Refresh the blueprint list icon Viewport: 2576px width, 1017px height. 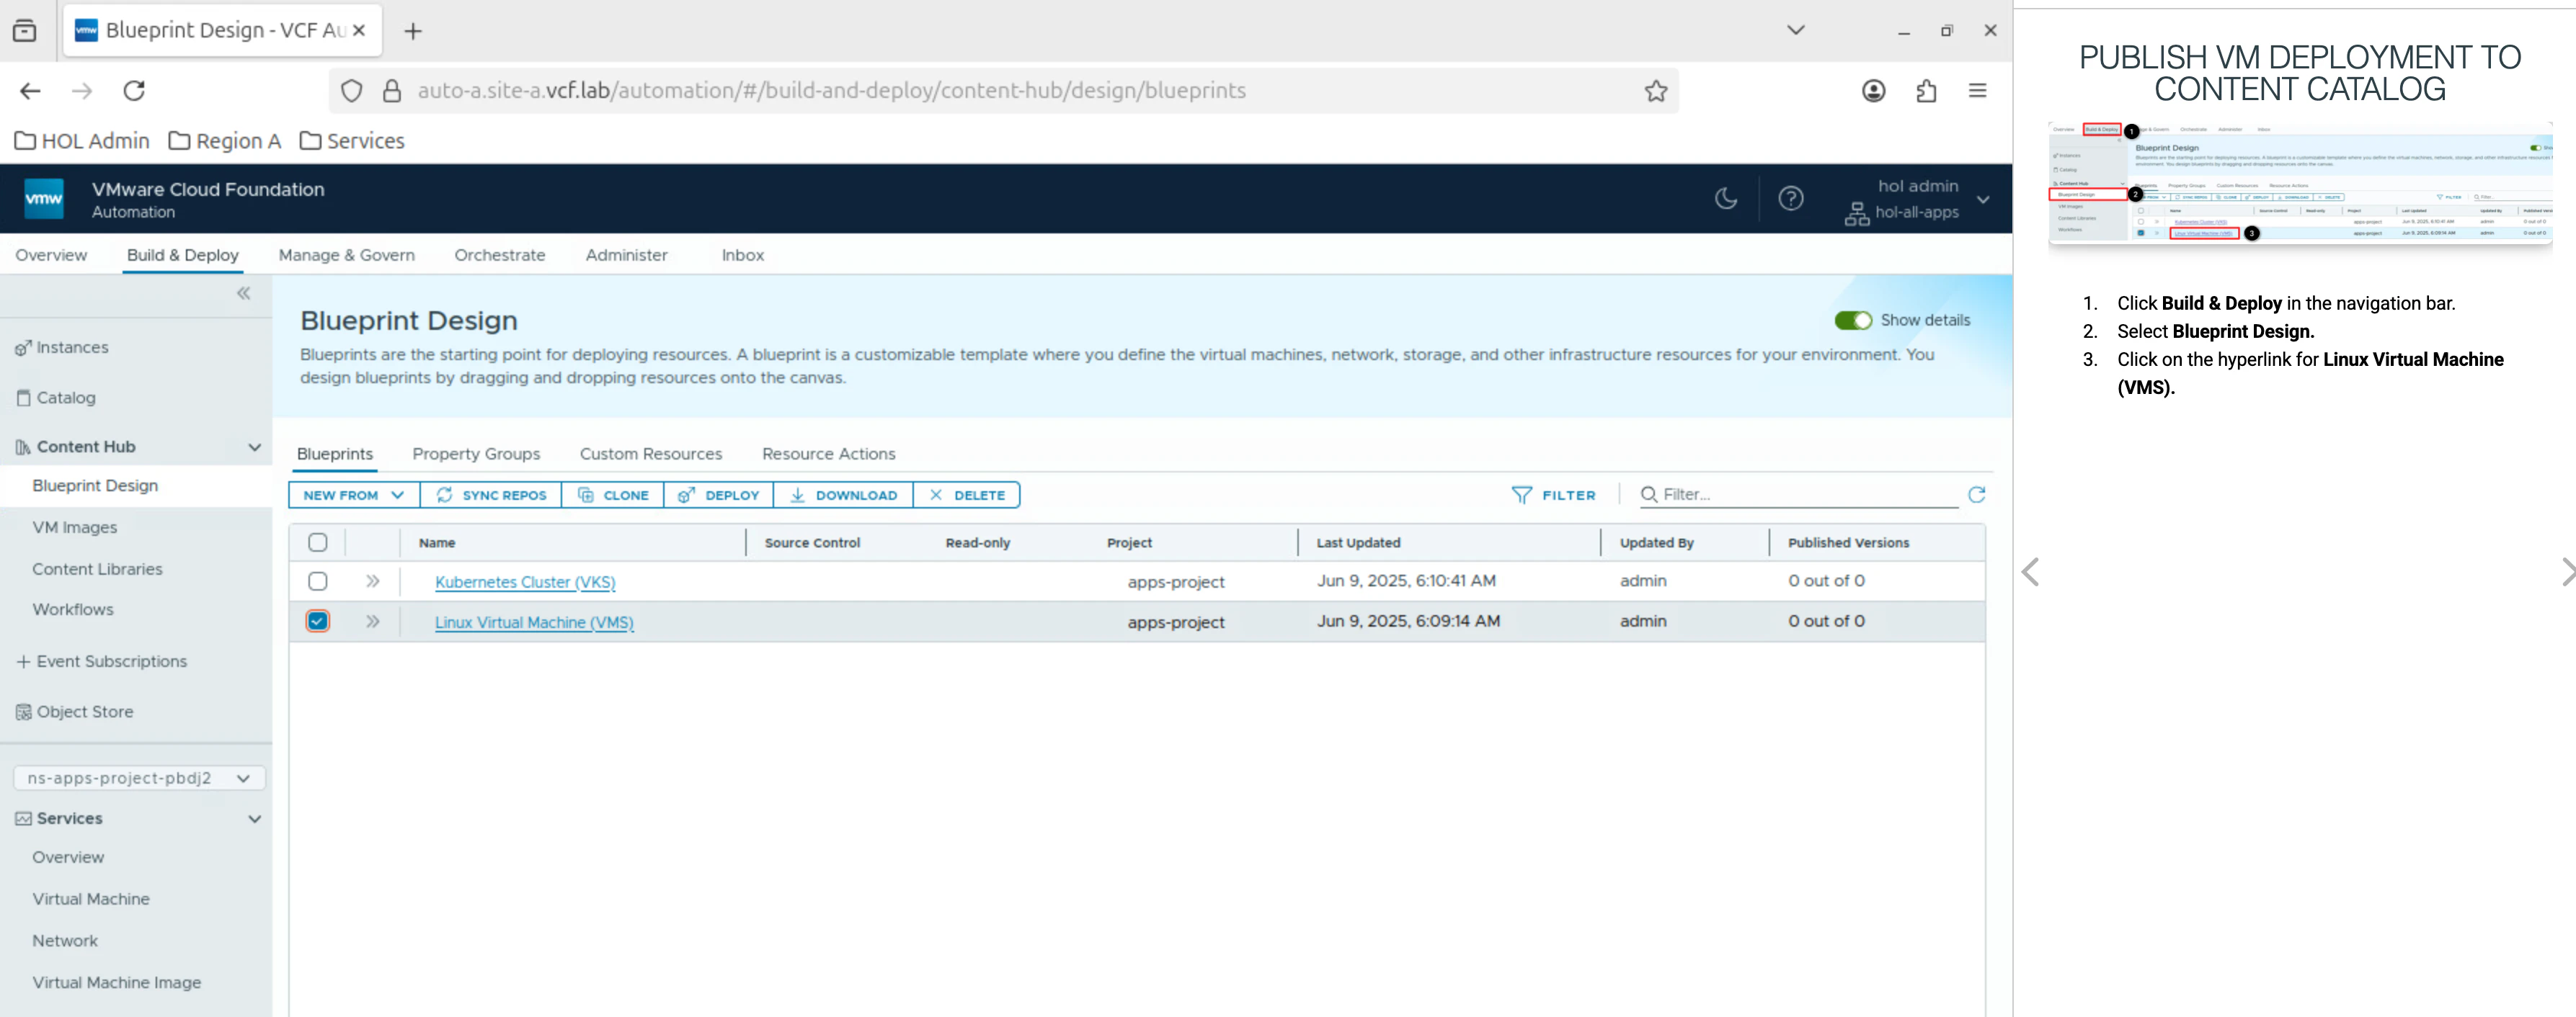(x=1977, y=495)
